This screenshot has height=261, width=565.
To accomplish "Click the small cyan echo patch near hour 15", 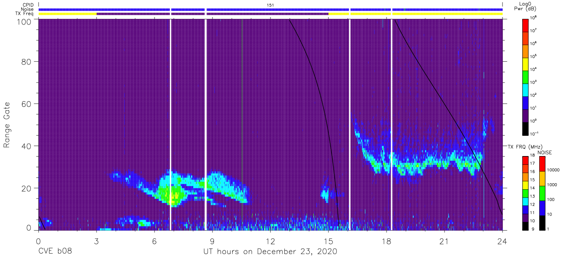I will point(326,194).
